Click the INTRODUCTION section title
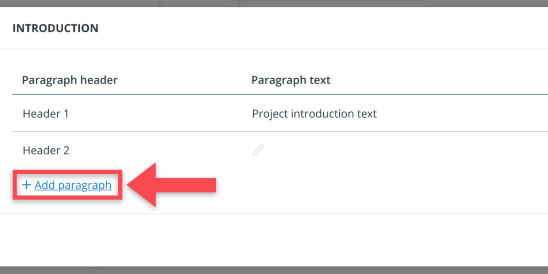548x274 pixels. click(55, 28)
